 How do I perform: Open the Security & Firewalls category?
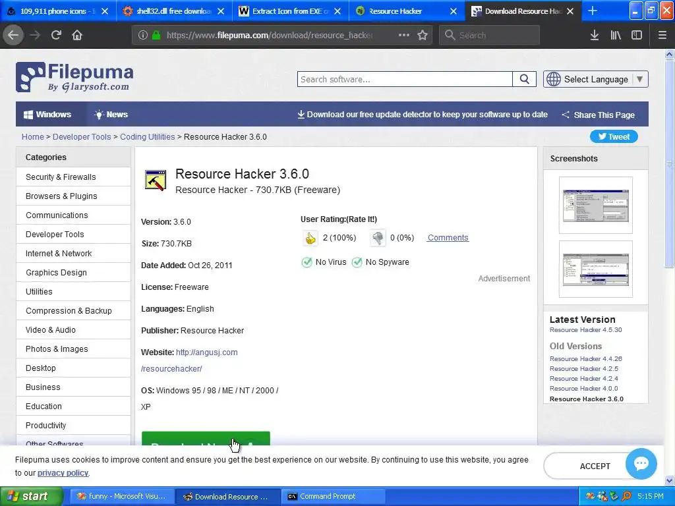[73, 177]
